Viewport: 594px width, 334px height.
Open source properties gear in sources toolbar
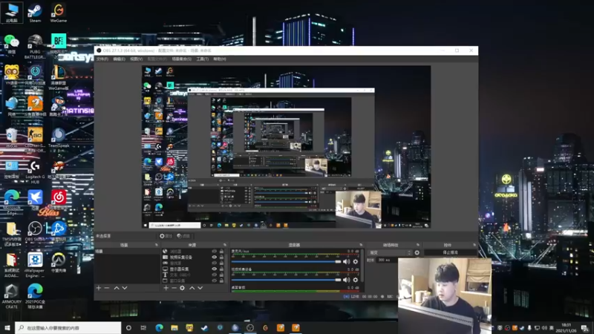[x=182, y=288]
